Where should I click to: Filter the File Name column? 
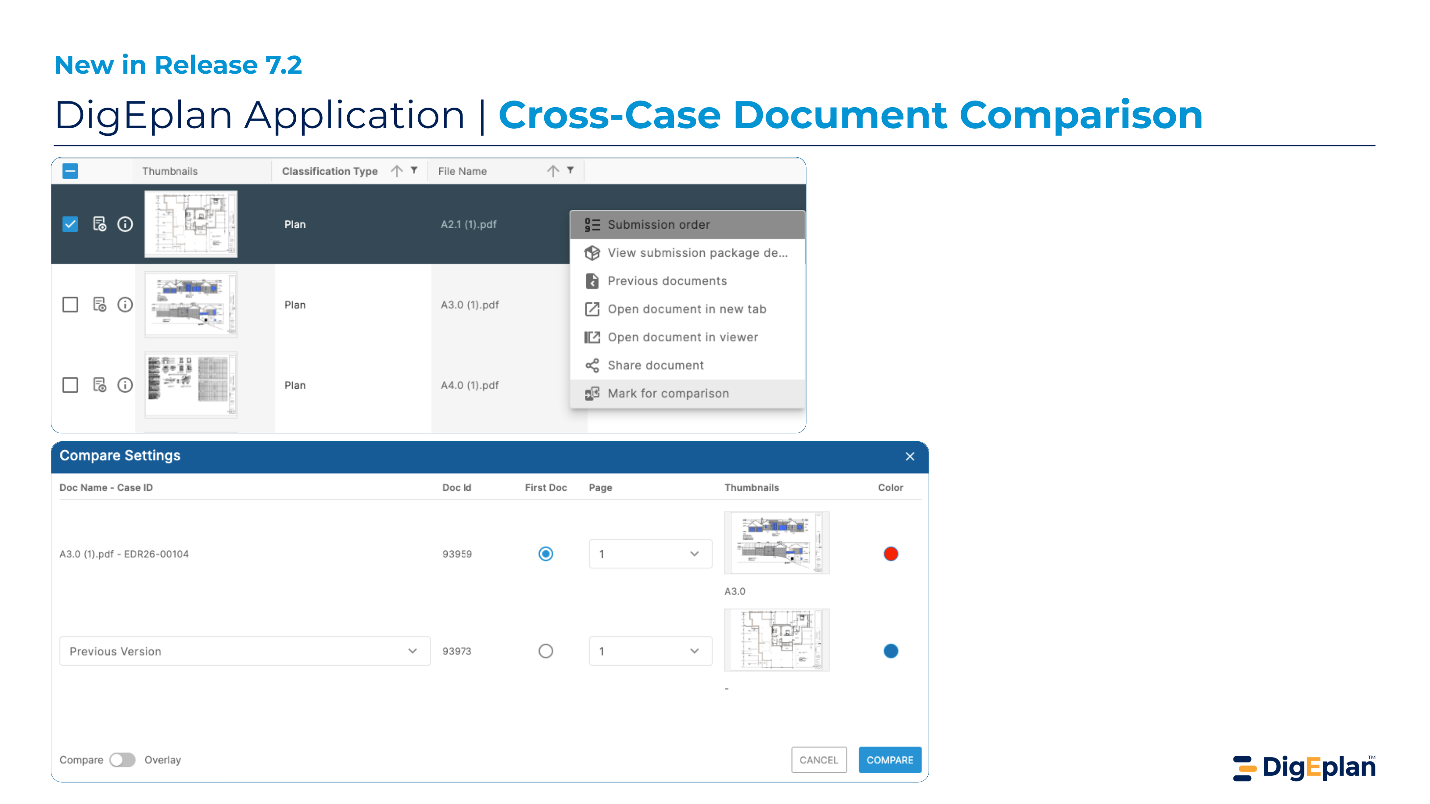[x=570, y=170]
